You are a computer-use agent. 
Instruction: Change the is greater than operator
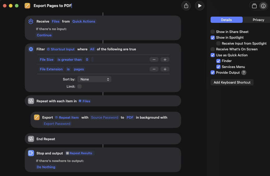coord(70,59)
